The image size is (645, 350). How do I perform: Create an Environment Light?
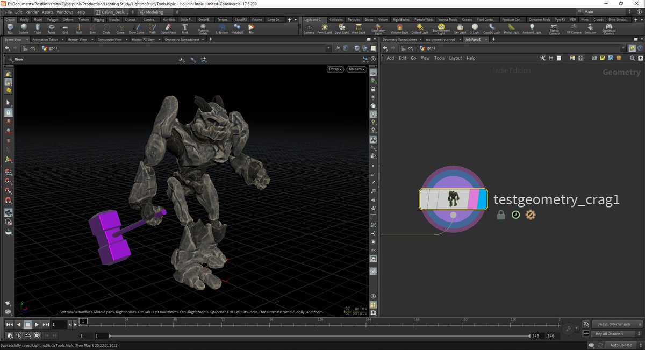tap(441, 28)
